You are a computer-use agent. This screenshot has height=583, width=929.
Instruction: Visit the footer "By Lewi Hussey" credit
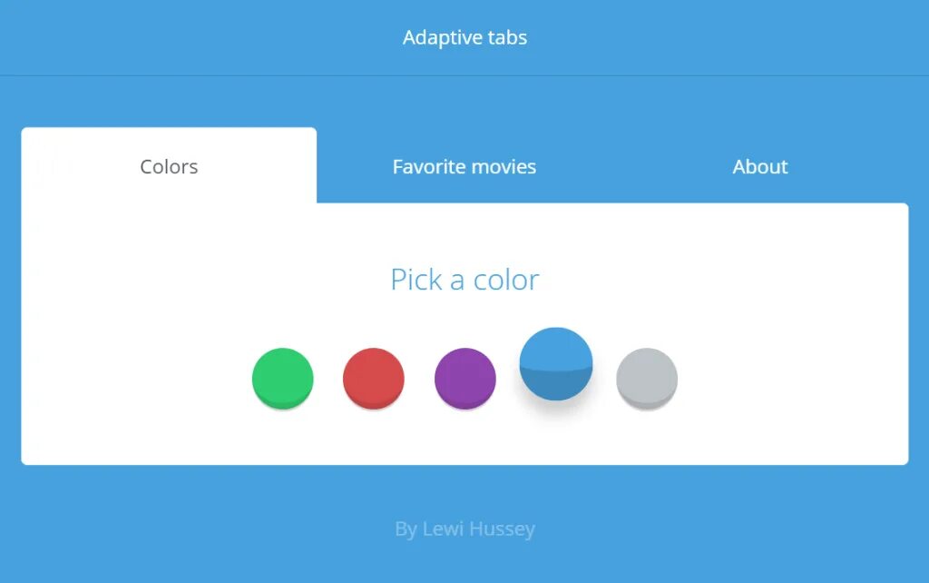464,529
